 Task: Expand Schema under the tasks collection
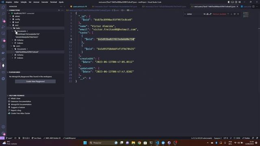(12, 40)
